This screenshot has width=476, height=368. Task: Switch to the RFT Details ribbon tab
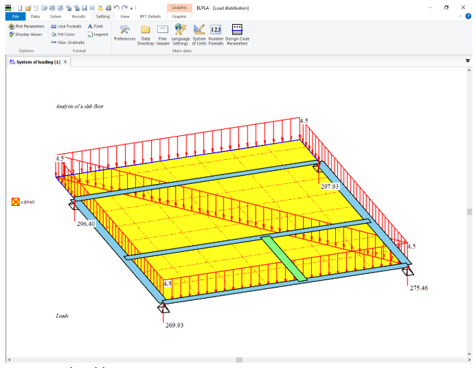(x=150, y=16)
